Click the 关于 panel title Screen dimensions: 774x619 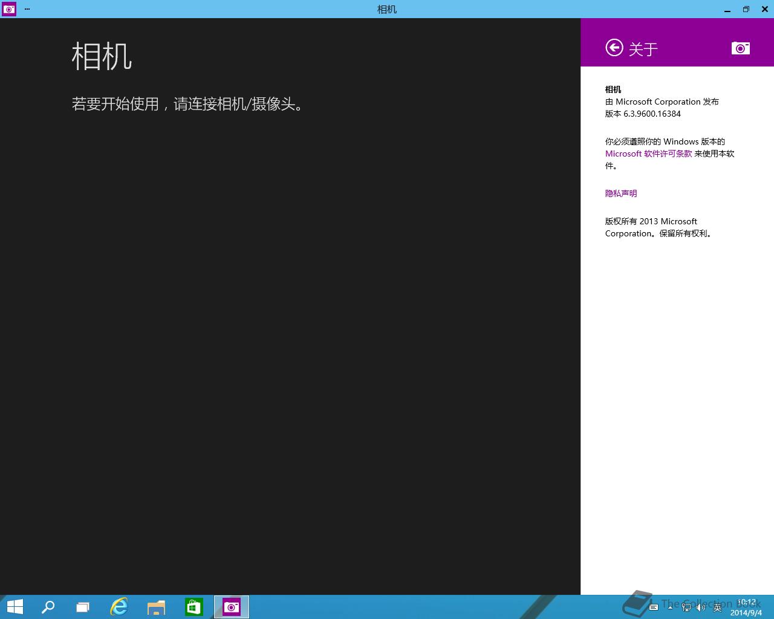point(643,49)
